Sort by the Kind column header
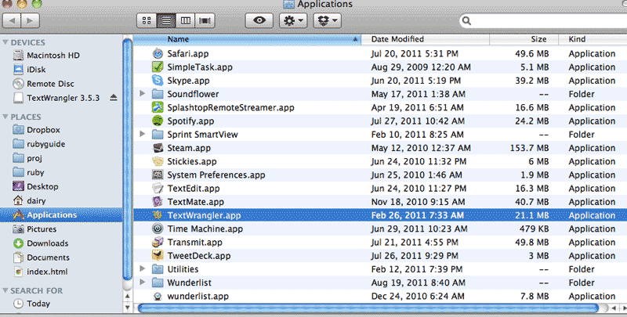 tap(593, 39)
